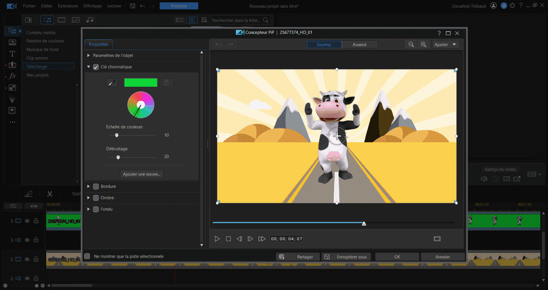The width and height of the screenshot is (548, 290).
Task: Switch library to thumbnail grid view
Action: (191, 20)
